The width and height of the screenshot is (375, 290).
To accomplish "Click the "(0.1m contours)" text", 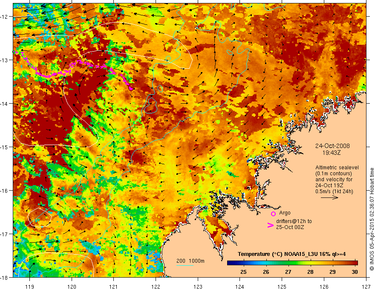I will point(334,174).
